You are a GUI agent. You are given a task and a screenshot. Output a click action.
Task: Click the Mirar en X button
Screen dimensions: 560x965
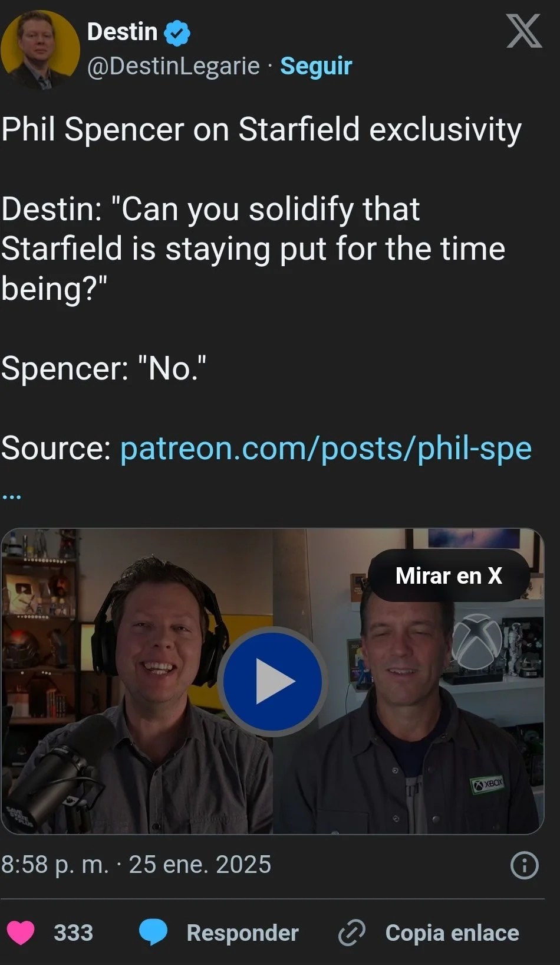pos(449,575)
